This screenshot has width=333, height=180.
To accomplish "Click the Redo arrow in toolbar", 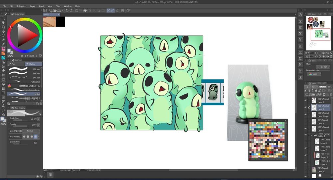I will 71,11.
